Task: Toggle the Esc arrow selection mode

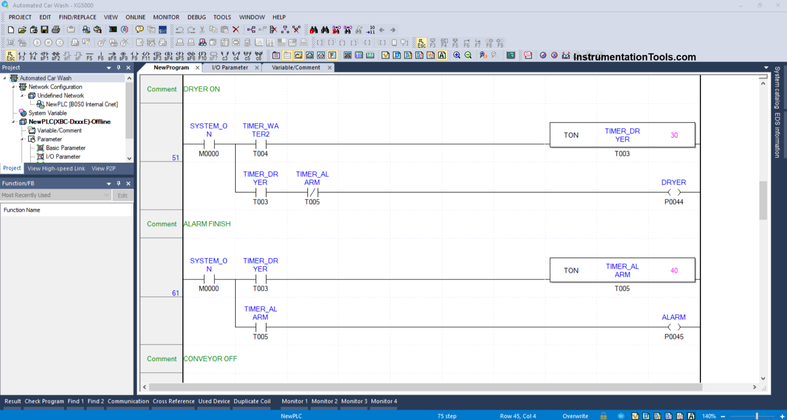Action: pos(11,55)
